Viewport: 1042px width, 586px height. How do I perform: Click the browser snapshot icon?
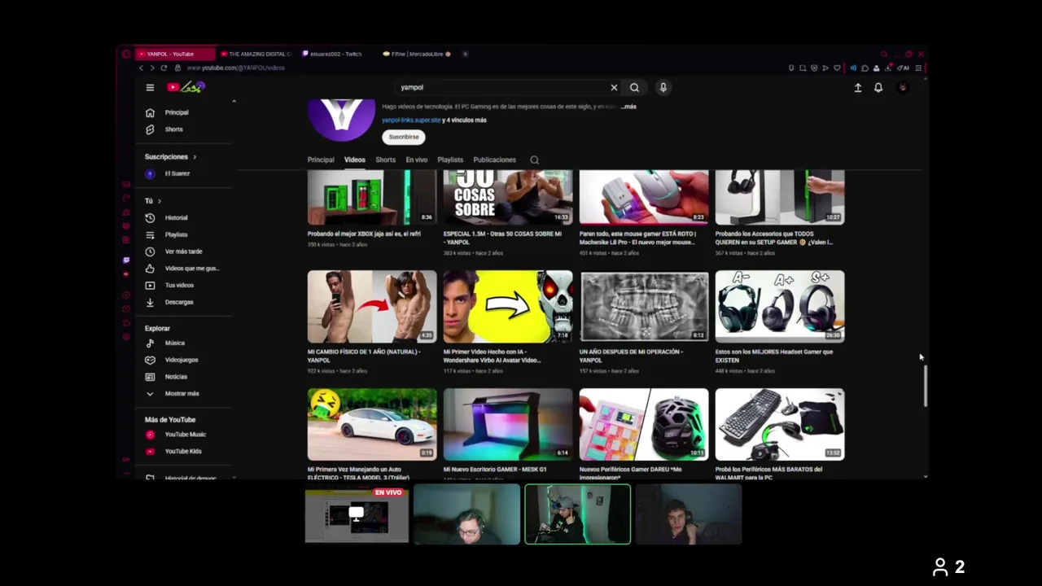(x=803, y=68)
